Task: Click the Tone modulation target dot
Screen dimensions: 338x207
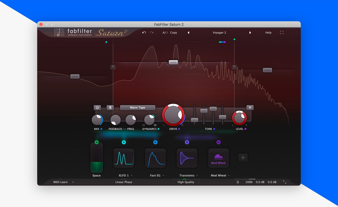Action: 214,129
